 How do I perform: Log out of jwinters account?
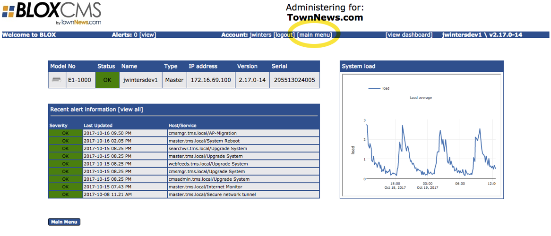(284, 35)
